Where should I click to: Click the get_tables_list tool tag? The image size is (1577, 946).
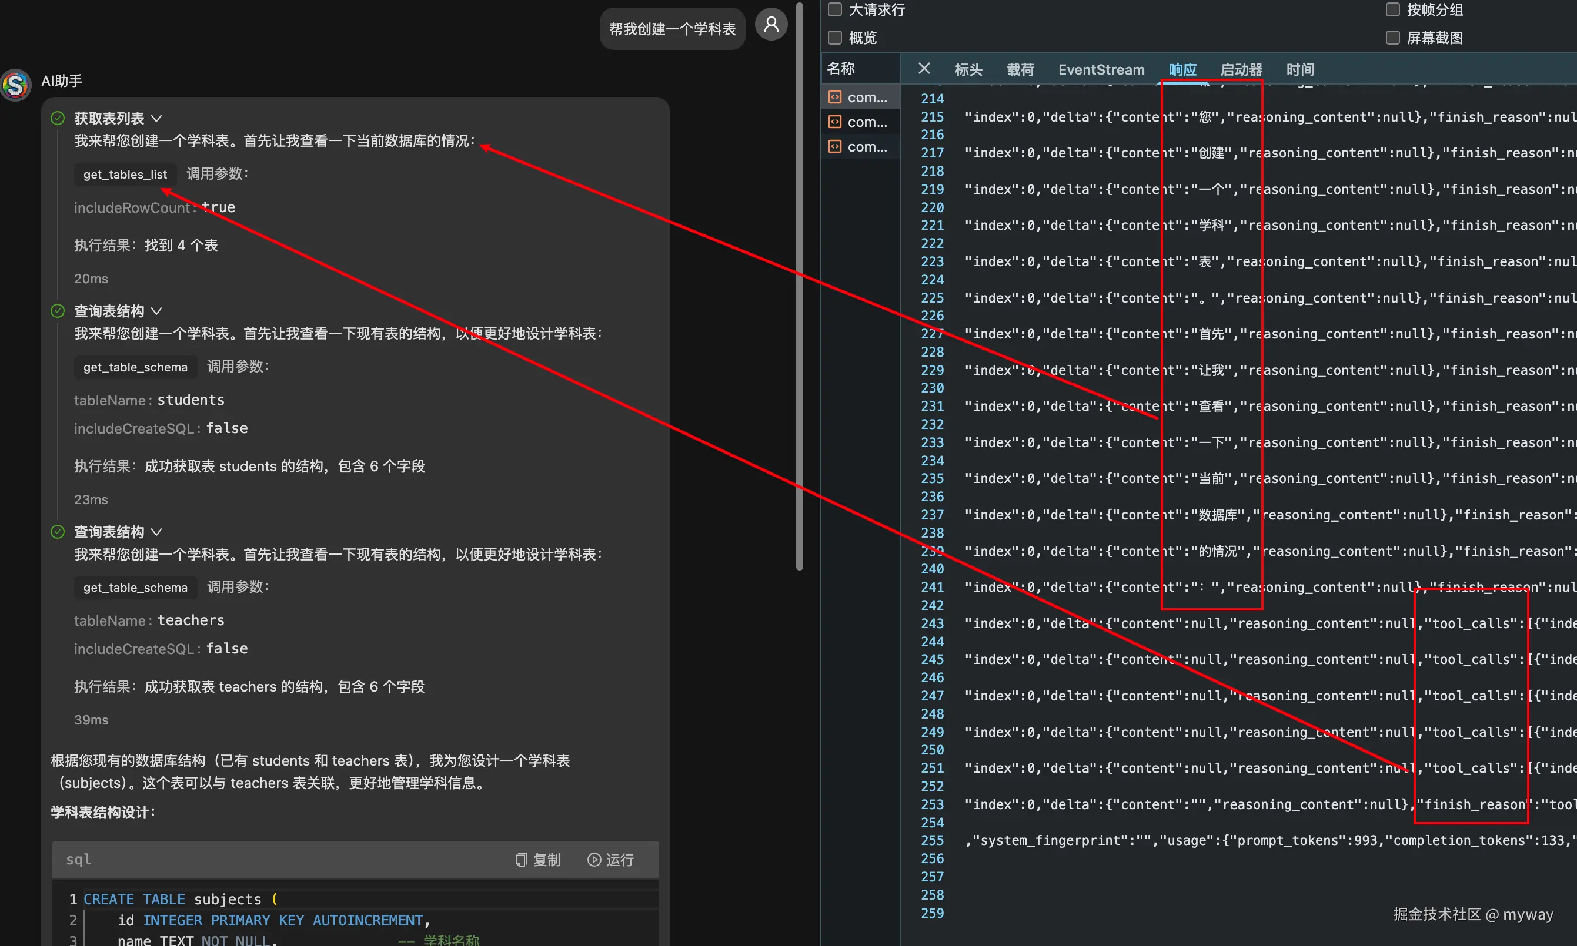(x=125, y=174)
